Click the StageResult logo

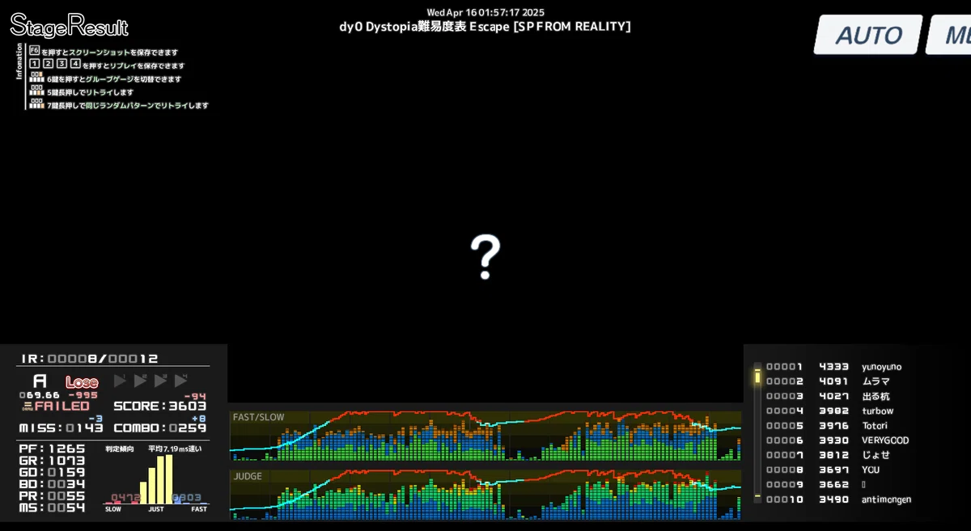point(69,25)
